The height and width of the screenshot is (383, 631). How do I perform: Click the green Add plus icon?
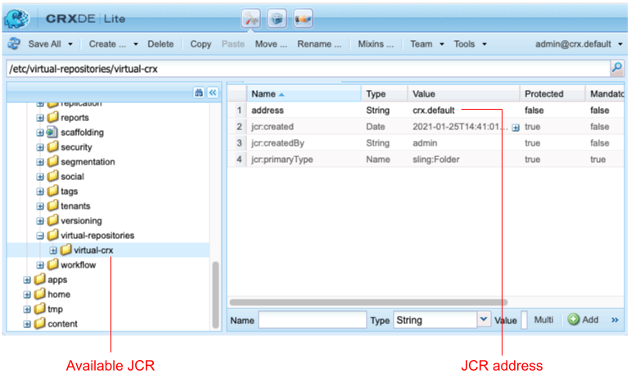573,319
